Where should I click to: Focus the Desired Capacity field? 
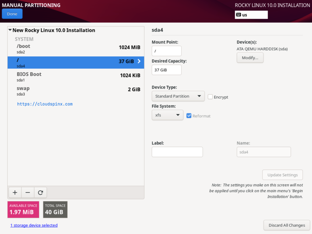166,70
